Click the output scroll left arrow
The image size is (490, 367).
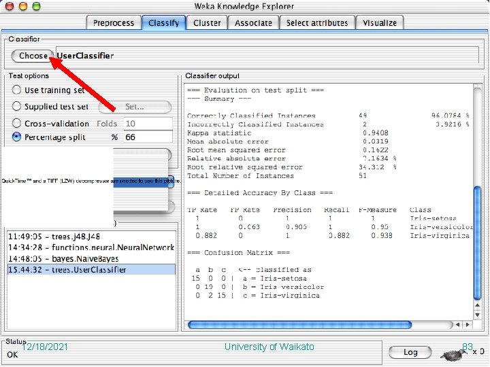click(x=458, y=325)
